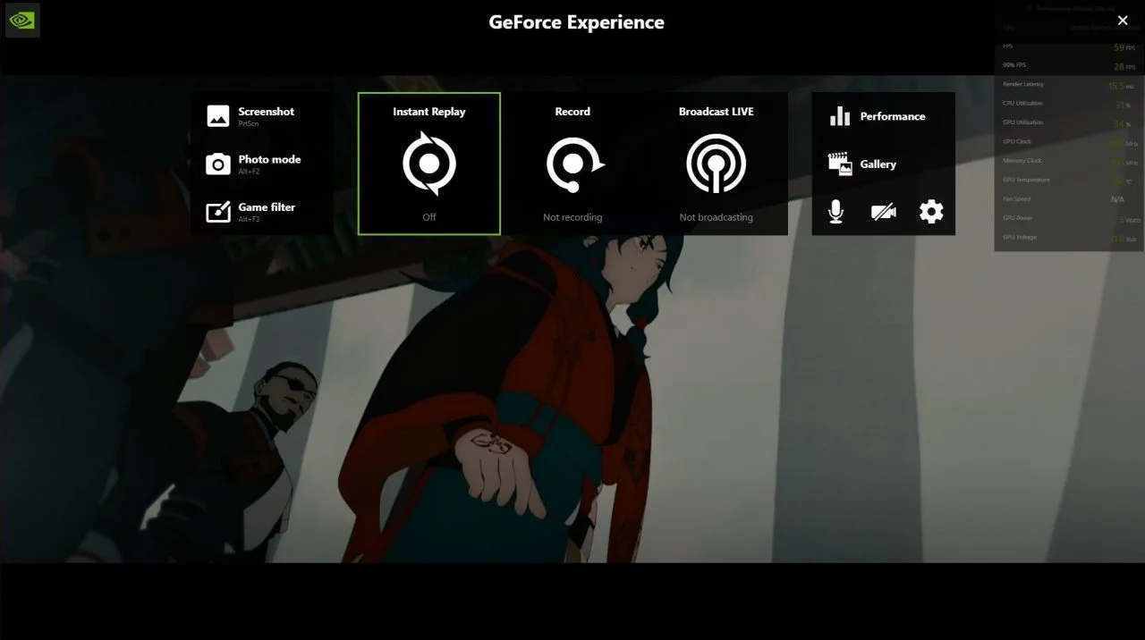
Task: Click the NVIDIA logo icon
Action: (x=22, y=21)
